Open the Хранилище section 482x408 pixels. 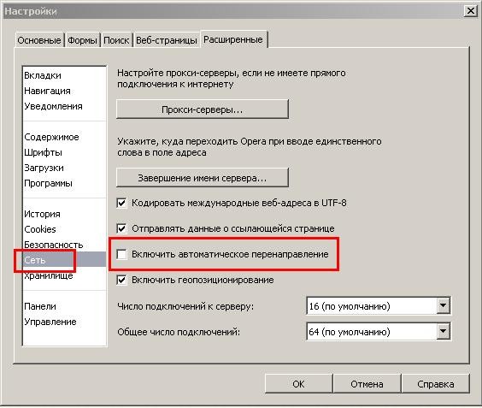coord(49,275)
